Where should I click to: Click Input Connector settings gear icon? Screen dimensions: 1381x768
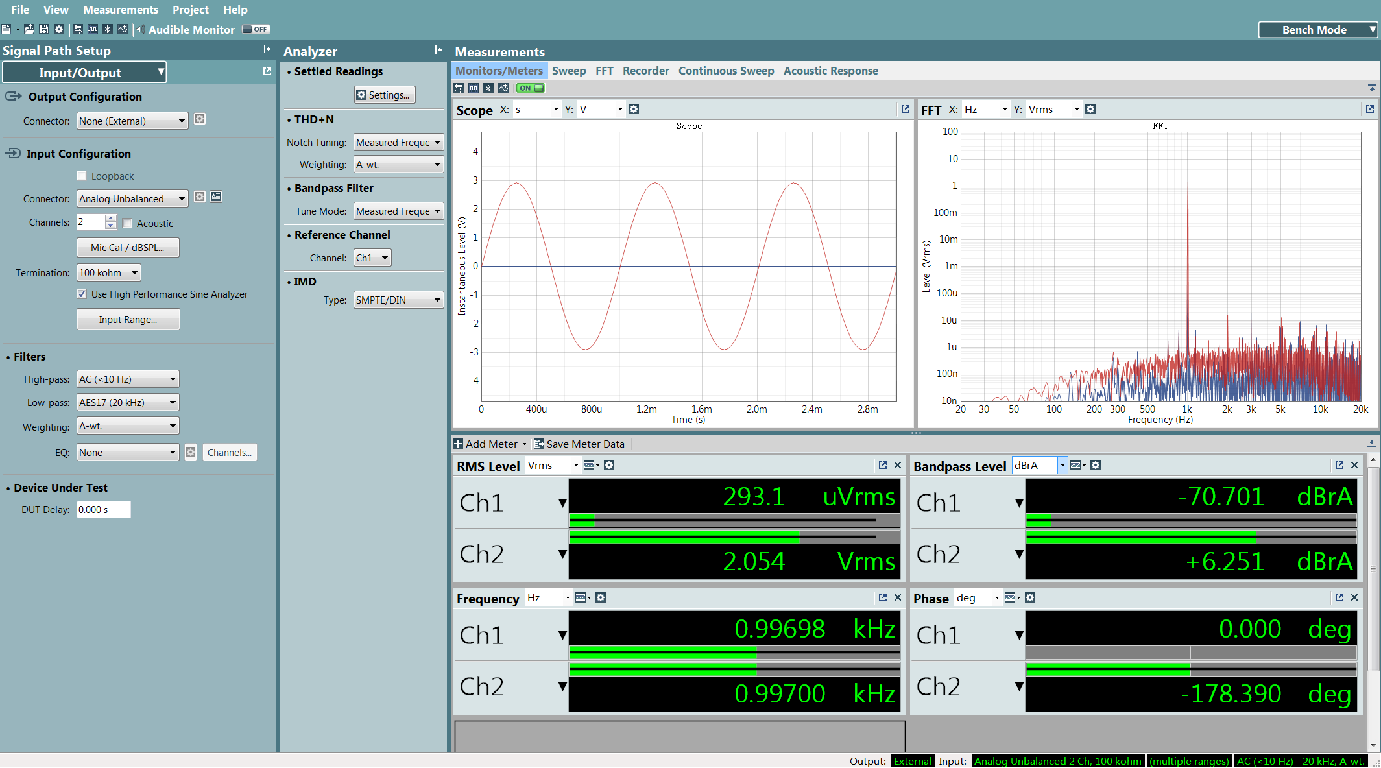tap(200, 197)
